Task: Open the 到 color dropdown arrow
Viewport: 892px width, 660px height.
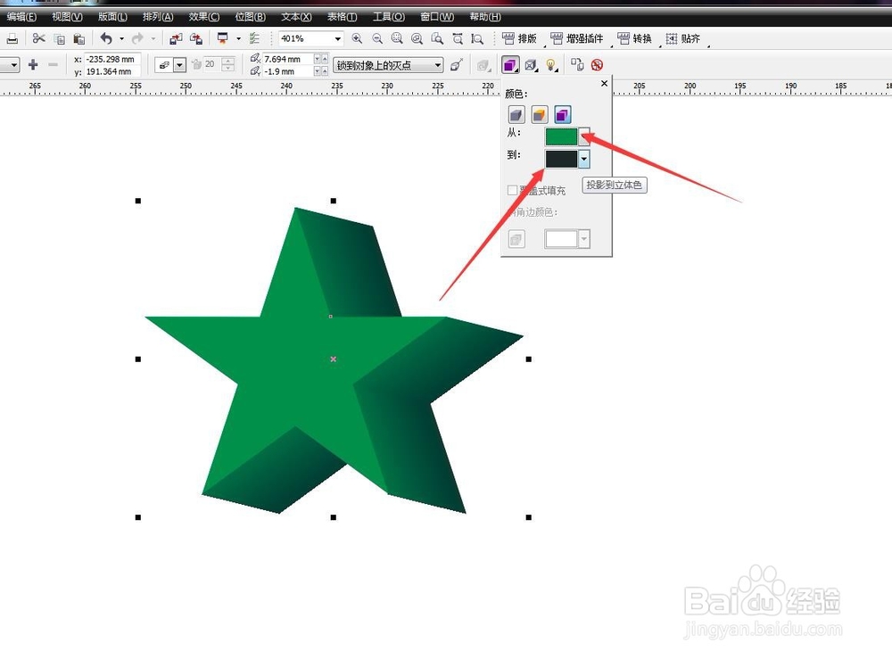Action: (584, 159)
